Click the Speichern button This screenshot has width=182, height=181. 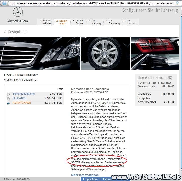90,179
